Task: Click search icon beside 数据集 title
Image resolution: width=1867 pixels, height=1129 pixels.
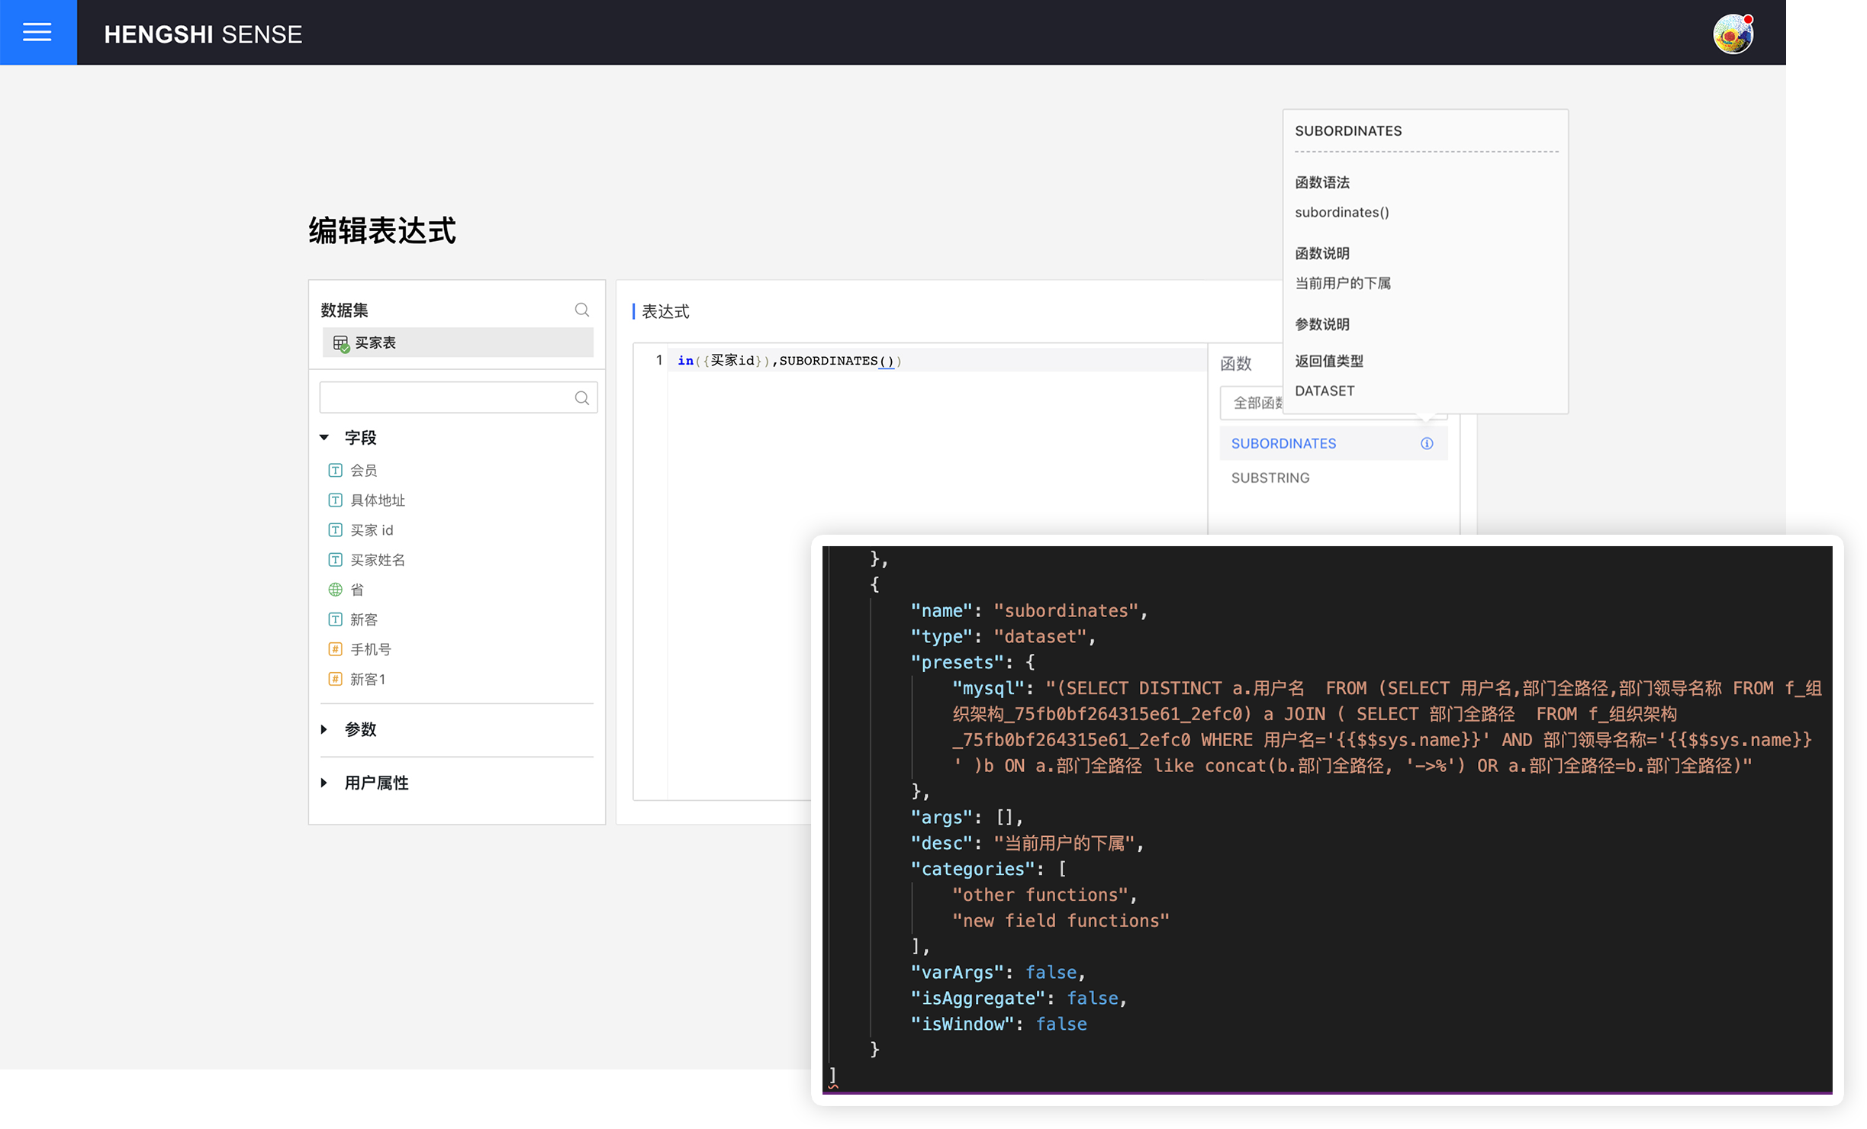Action: (x=581, y=310)
